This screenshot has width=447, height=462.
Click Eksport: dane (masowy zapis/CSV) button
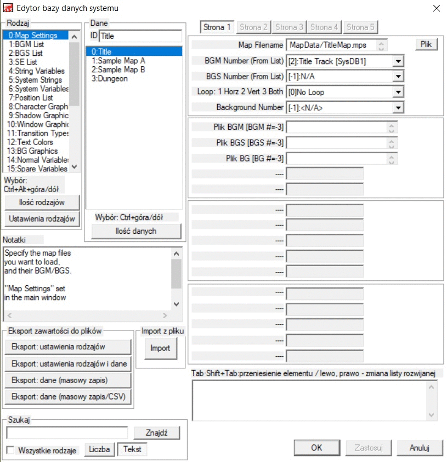point(68,397)
